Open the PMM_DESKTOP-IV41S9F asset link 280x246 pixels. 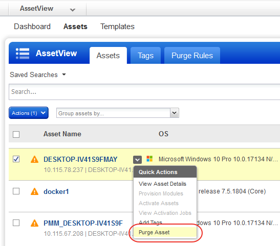83,223
